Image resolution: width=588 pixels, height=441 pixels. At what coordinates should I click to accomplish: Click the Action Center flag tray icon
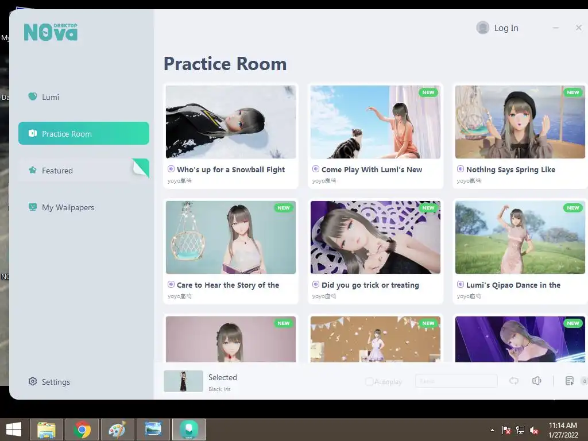click(x=506, y=430)
